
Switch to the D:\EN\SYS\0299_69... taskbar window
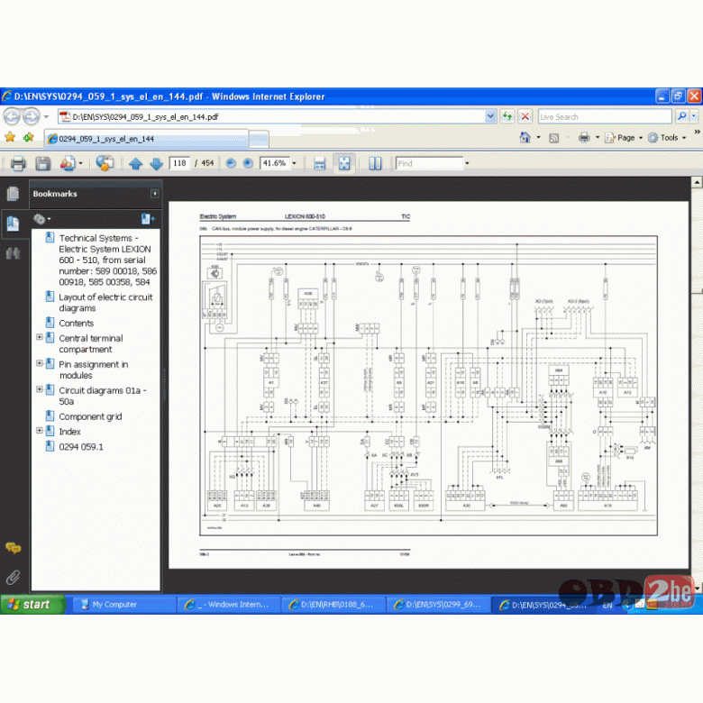coord(438,605)
